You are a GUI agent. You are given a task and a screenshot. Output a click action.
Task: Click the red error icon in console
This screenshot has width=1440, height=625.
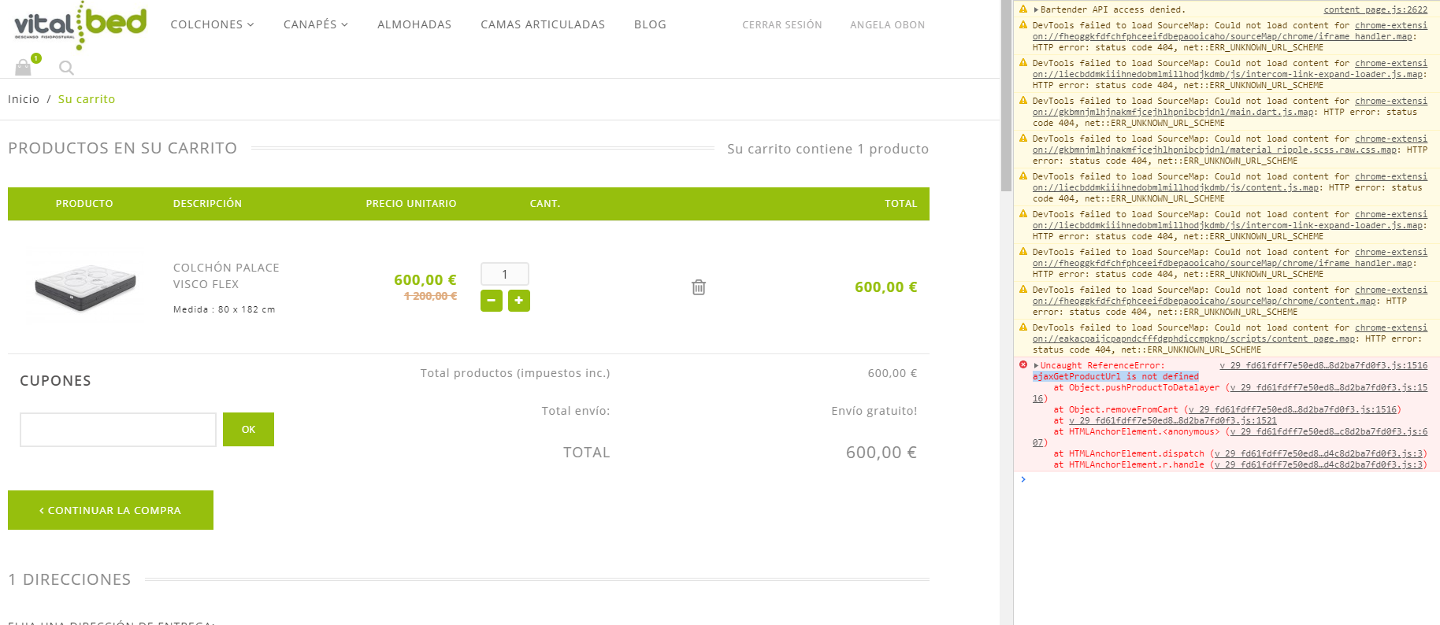(x=1023, y=365)
